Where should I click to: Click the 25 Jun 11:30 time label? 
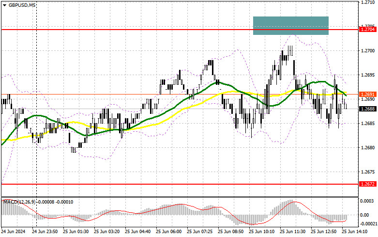pos(293,232)
